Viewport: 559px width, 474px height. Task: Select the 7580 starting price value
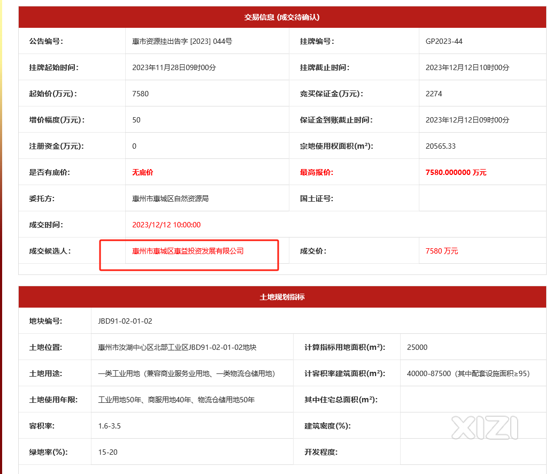(141, 94)
